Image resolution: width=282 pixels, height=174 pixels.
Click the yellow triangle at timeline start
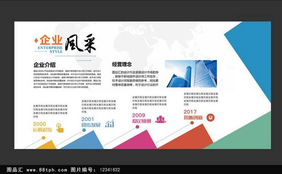click(x=47, y=145)
